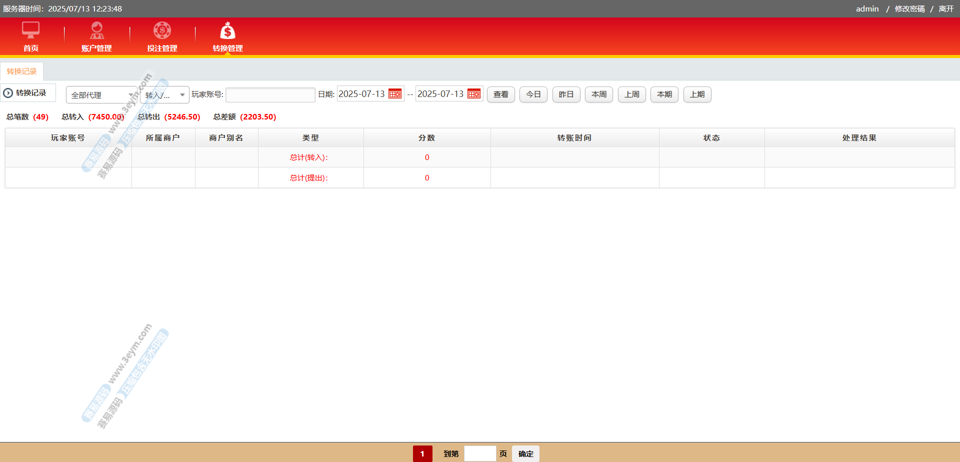Click the 修改密码 link
Screen dimensions: 960x462
[x=909, y=9]
